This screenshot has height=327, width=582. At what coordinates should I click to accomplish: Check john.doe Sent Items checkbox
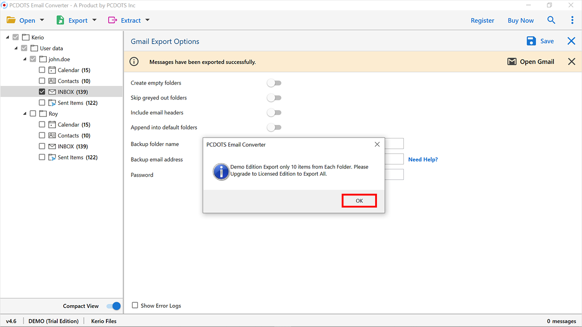click(x=42, y=103)
